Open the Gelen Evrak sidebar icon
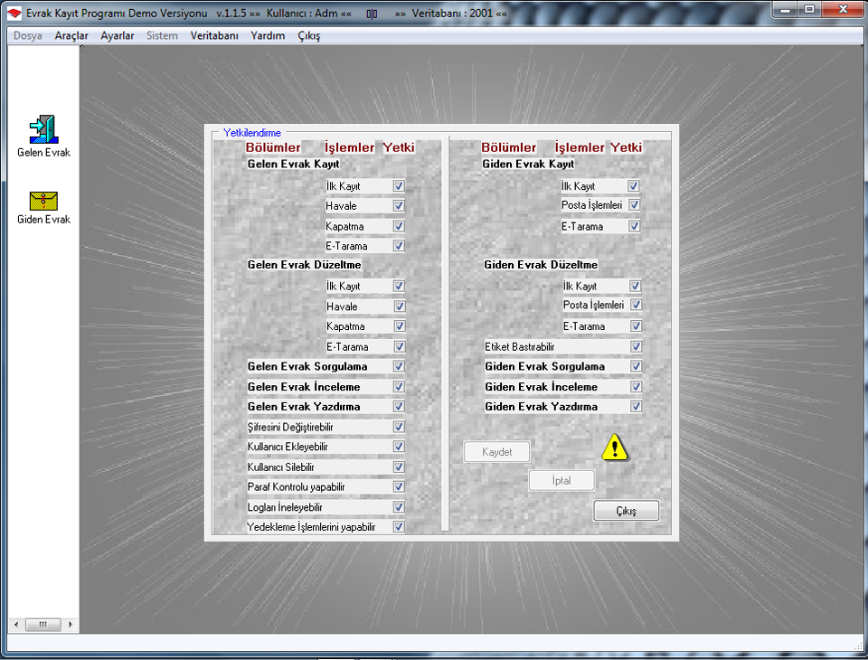 tap(43, 129)
